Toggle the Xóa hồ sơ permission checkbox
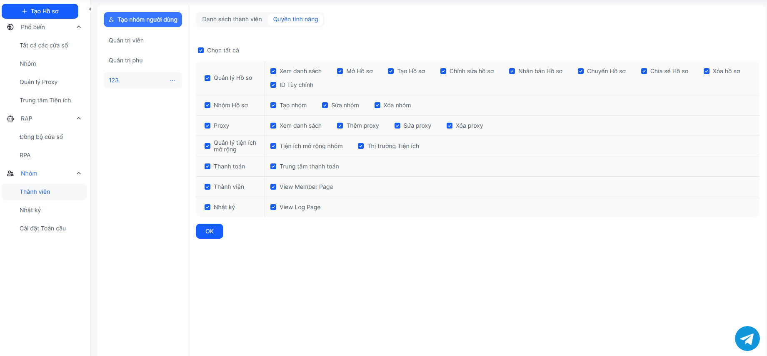Viewport: 767px width, 356px height. pyautogui.click(x=707, y=71)
